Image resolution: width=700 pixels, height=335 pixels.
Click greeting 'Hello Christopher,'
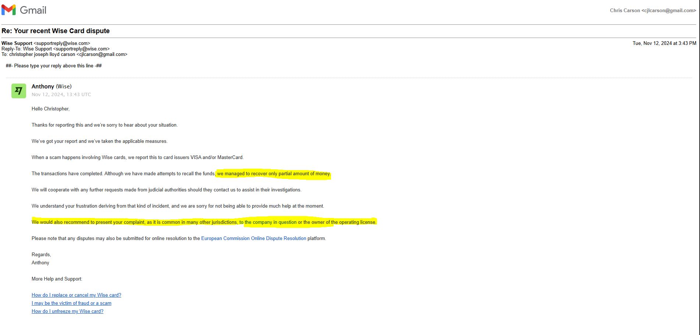(50, 109)
